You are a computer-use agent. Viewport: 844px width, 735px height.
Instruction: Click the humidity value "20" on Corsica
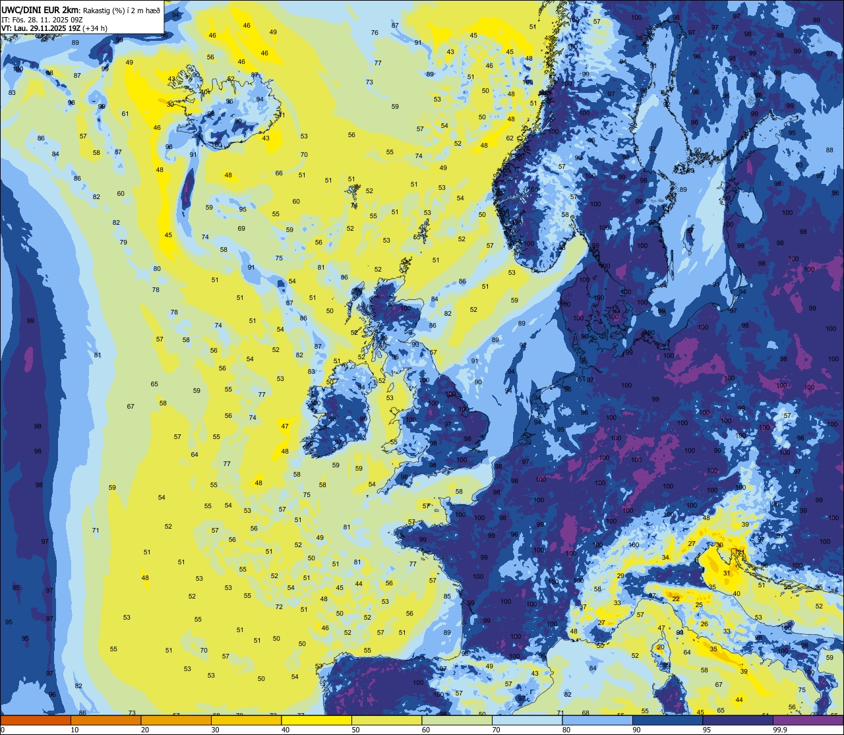[660, 647]
